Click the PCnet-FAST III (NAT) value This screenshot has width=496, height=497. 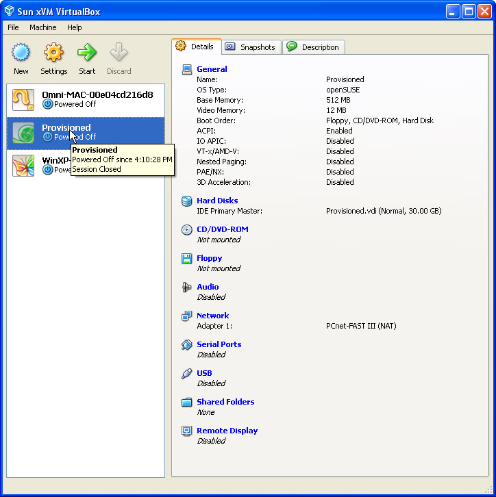click(361, 326)
